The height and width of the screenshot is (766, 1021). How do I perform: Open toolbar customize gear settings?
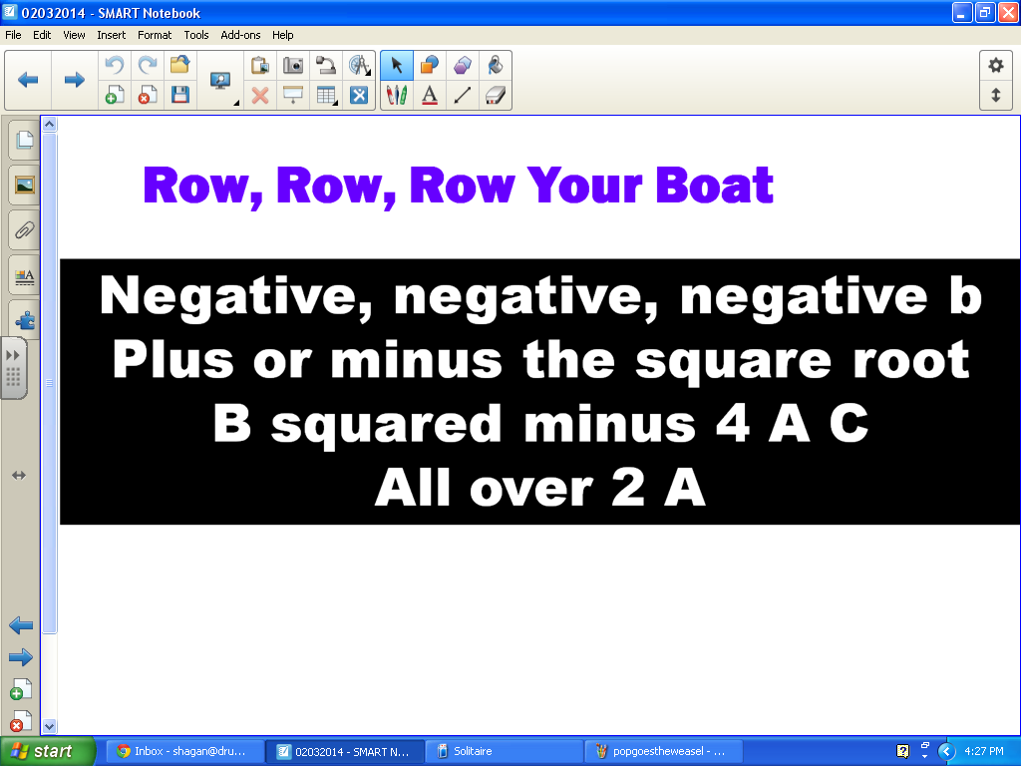(x=996, y=65)
